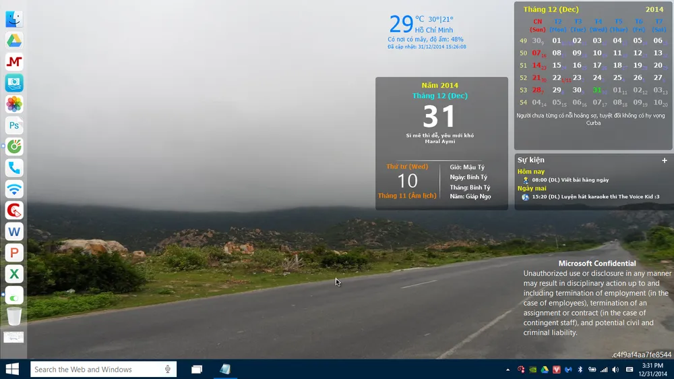This screenshot has width=674, height=379.
Task: Click the Search the Web and Windows box
Action: 98,369
